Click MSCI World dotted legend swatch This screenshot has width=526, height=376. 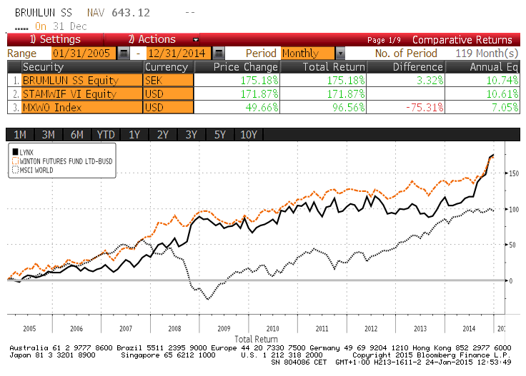15,170
